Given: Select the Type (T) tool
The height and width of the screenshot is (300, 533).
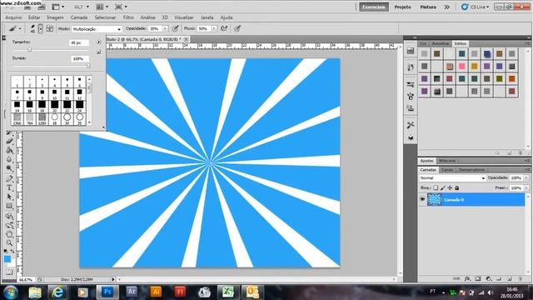Looking at the screenshot, I should [9, 187].
